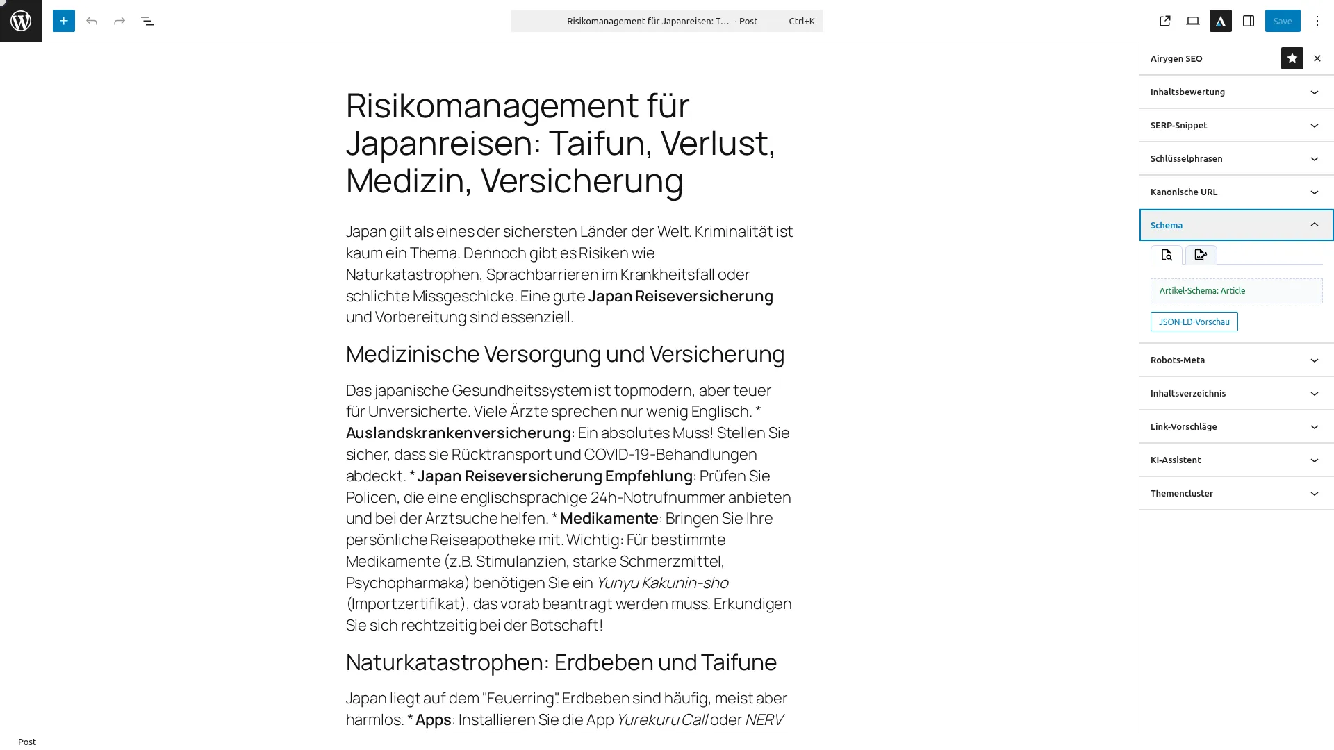The width and height of the screenshot is (1334, 750).
Task: Collapse the Schema section
Action: pos(1237,225)
